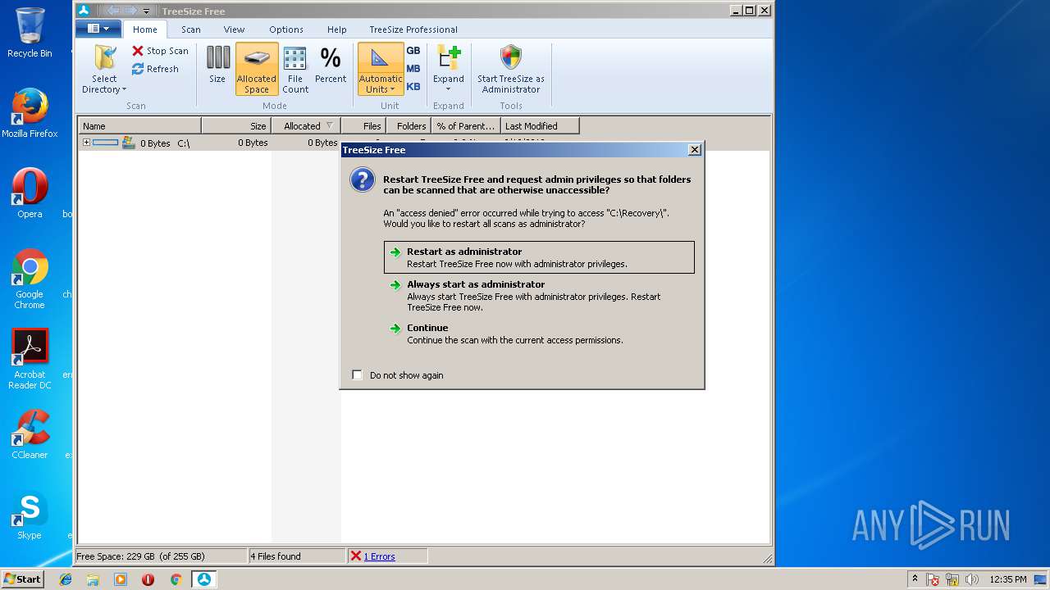Click the forward navigation arrow
Viewport: 1050px width, 590px height.
click(130, 11)
